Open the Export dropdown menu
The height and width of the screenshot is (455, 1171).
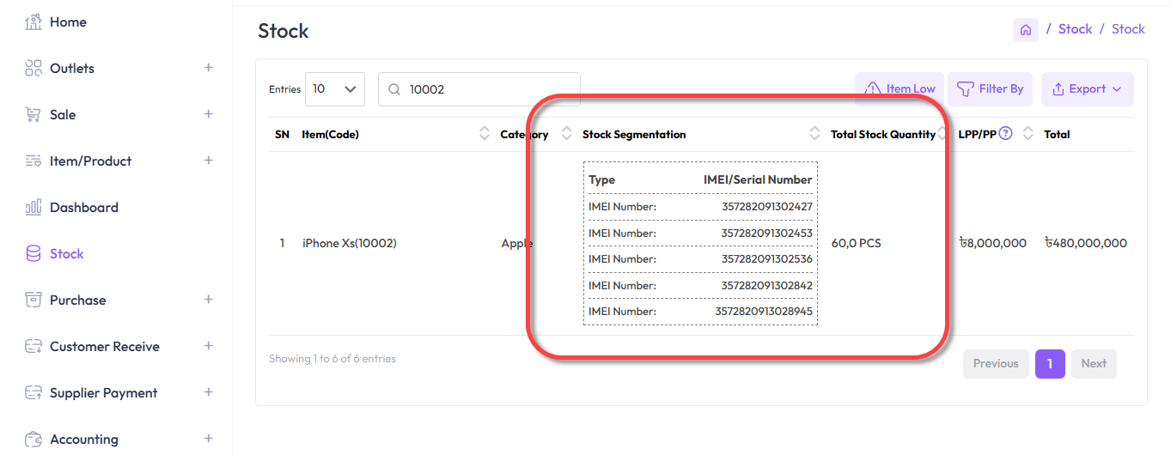point(1087,89)
